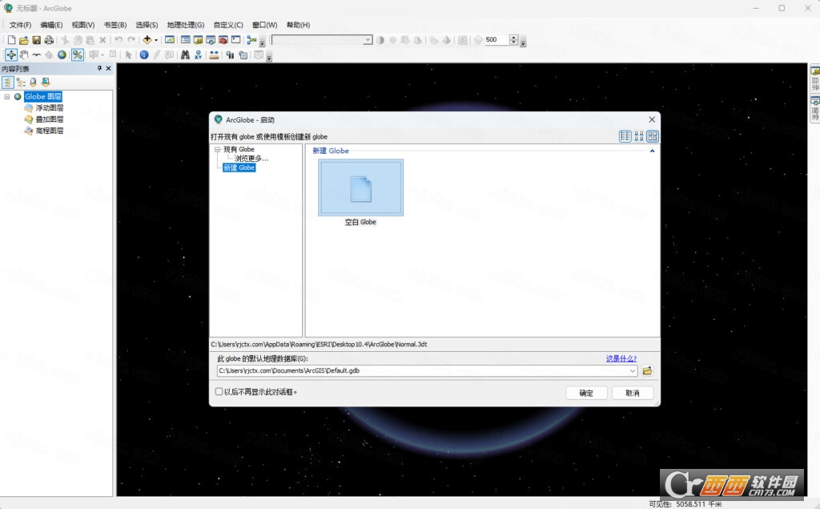Click the fourth list-view icon in contents

pos(46,83)
